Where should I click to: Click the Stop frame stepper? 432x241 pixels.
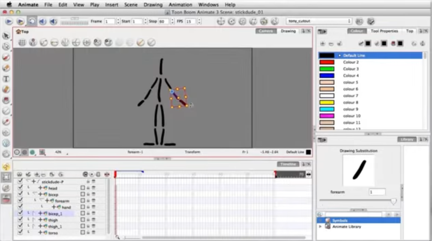(x=172, y=21)
